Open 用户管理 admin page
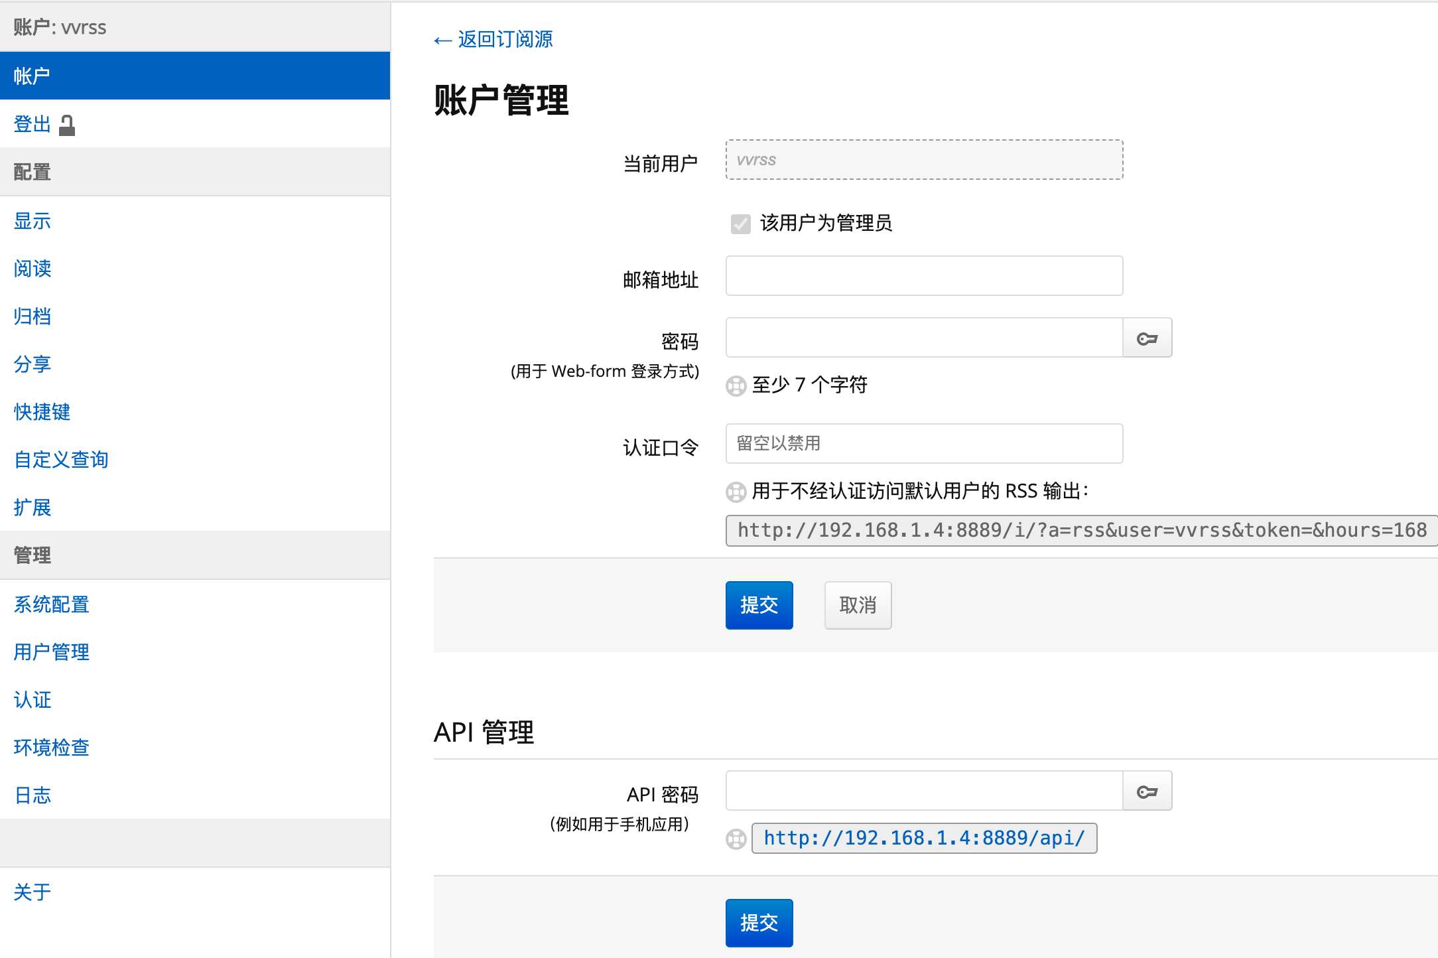The width and height of the screenshot is (1438, 958). (x=51, y=652)
